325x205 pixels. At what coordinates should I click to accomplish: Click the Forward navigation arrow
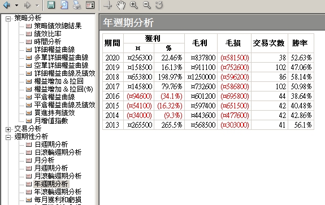click(27, 5)
